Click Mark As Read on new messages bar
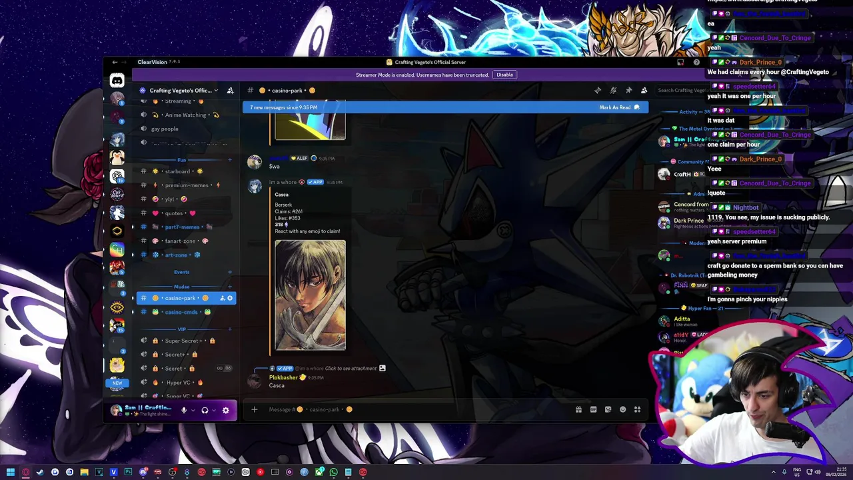This screenshot has height=480, width=853. tap(619, 107)
